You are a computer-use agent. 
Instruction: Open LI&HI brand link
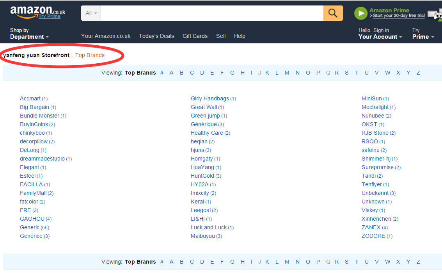[198, 219]
